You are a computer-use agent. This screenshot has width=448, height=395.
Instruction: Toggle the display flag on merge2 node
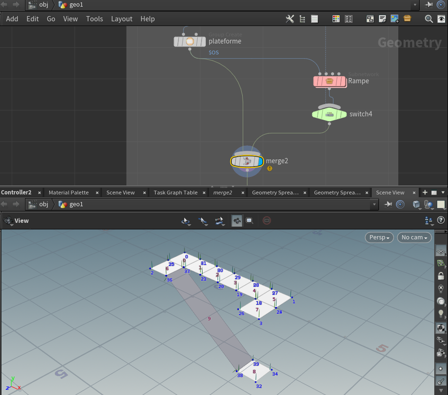point(260,161)
